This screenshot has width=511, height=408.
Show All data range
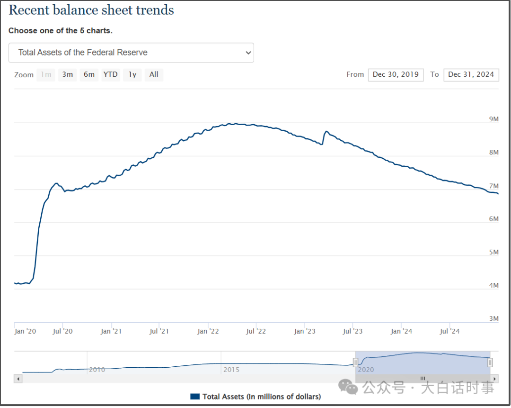pos(154,74)
